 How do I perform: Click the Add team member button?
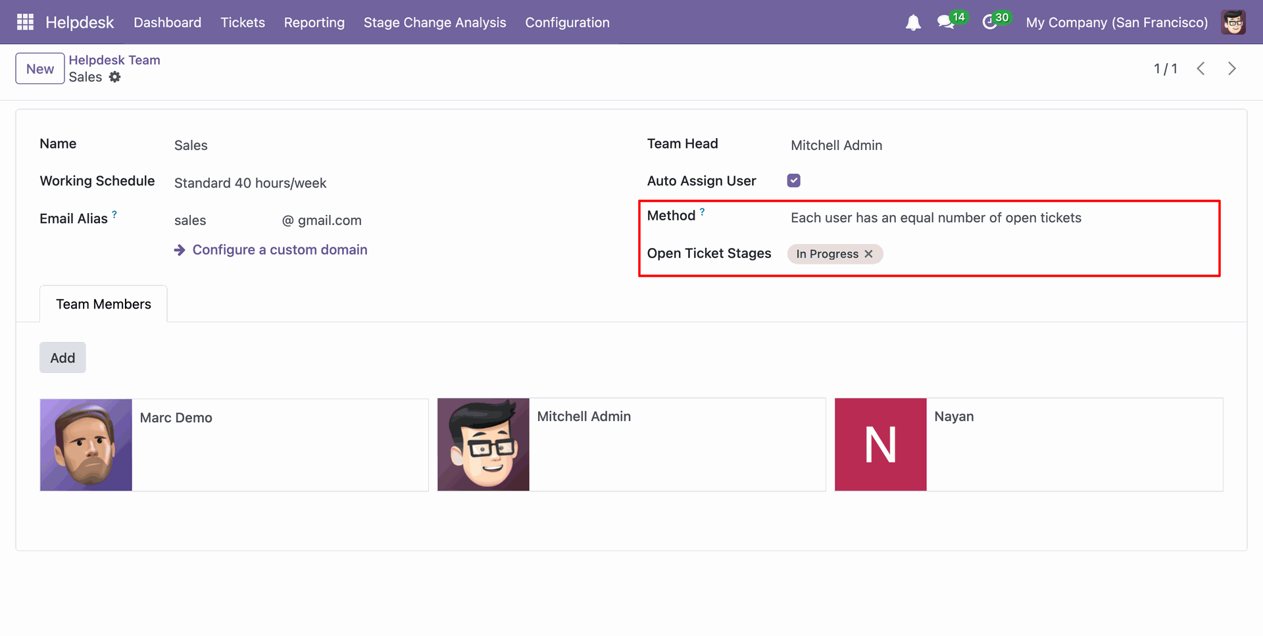pos(62,358)
